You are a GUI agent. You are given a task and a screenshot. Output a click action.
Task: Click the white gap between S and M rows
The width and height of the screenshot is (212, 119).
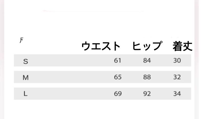tap(102, 69)
